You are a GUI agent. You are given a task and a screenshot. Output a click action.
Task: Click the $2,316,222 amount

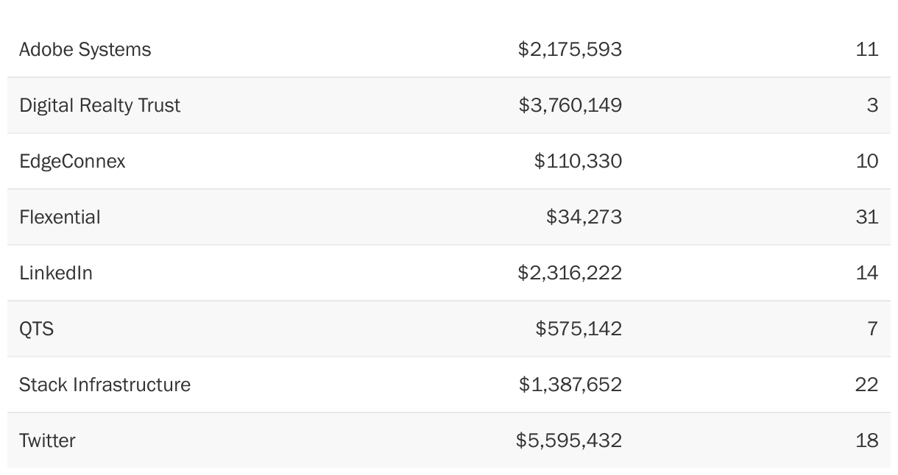point(570,273)
